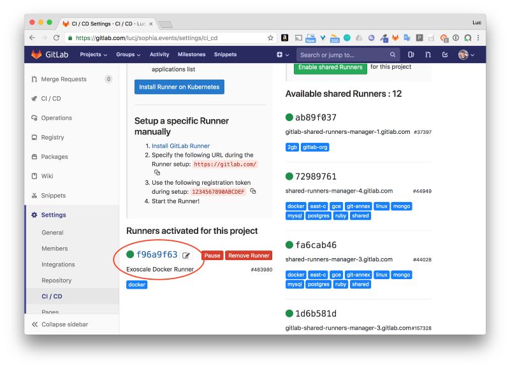Open the user avatar dropdown
The image size is (510, 369).
tap(466, 55)
